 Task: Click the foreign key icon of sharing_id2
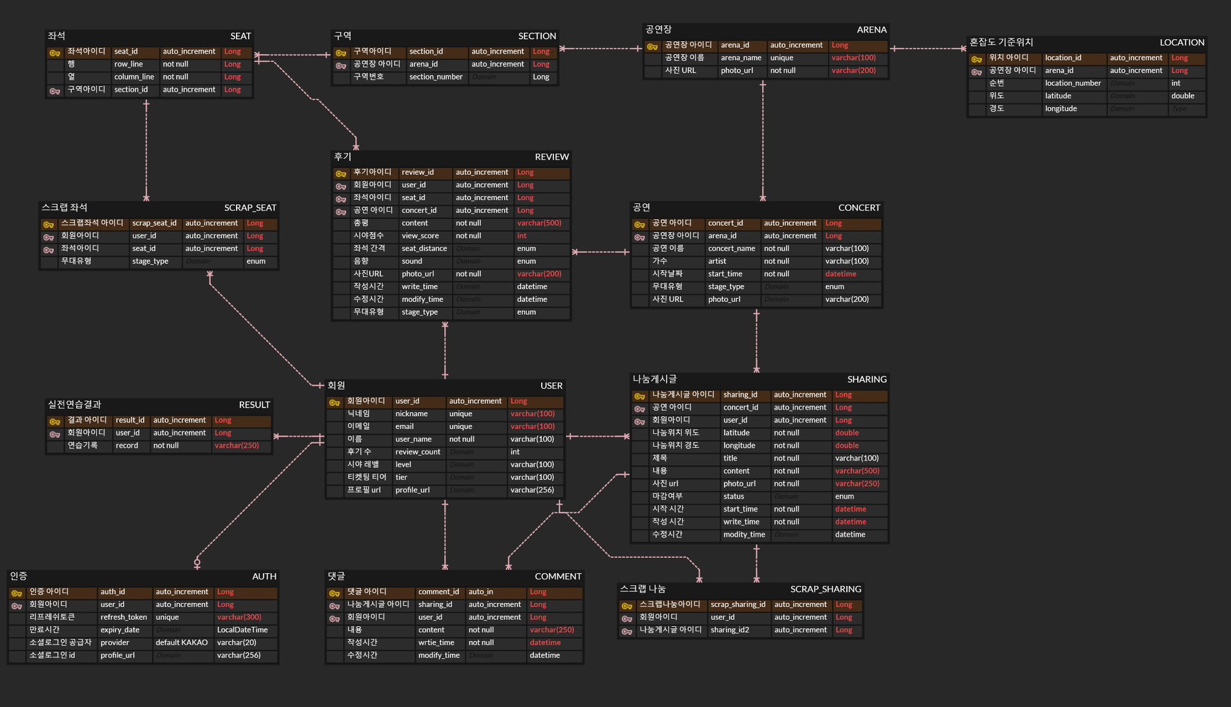click(x=626, y=631)
